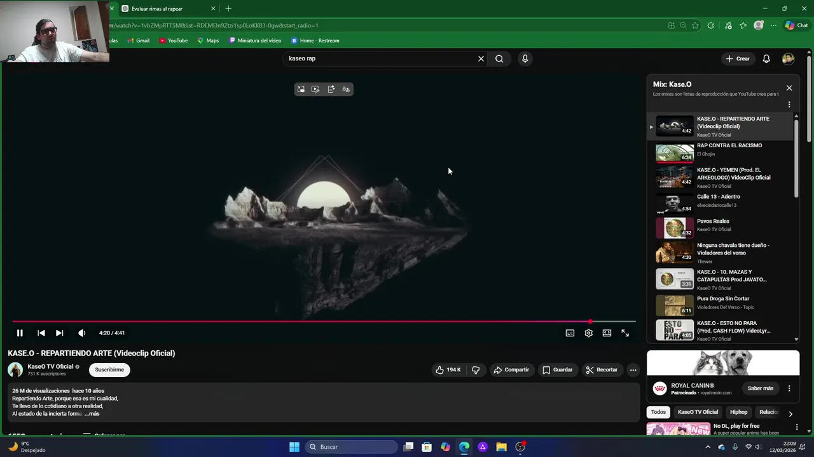Open the Miniatura del vídeo bookmark
The image size is (814, 457).
255,41
